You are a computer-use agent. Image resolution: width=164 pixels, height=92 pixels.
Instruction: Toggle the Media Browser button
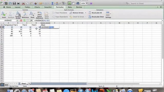tap(78, 3)
